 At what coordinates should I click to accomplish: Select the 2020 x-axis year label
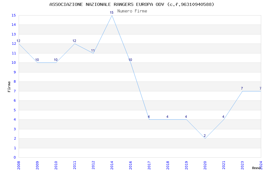(205, 165)
